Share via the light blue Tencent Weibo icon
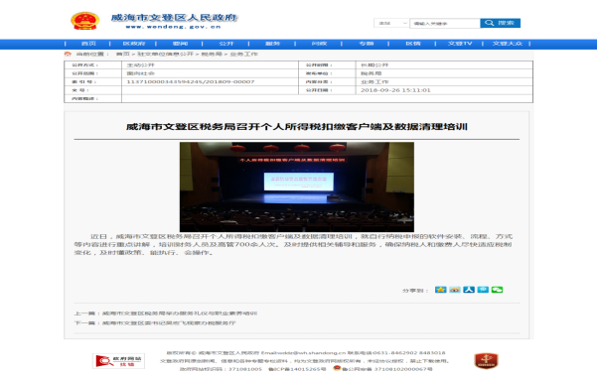The image size is (597, 376). [483, 290]
